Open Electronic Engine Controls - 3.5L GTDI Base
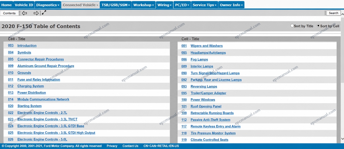 click(51, 126)
